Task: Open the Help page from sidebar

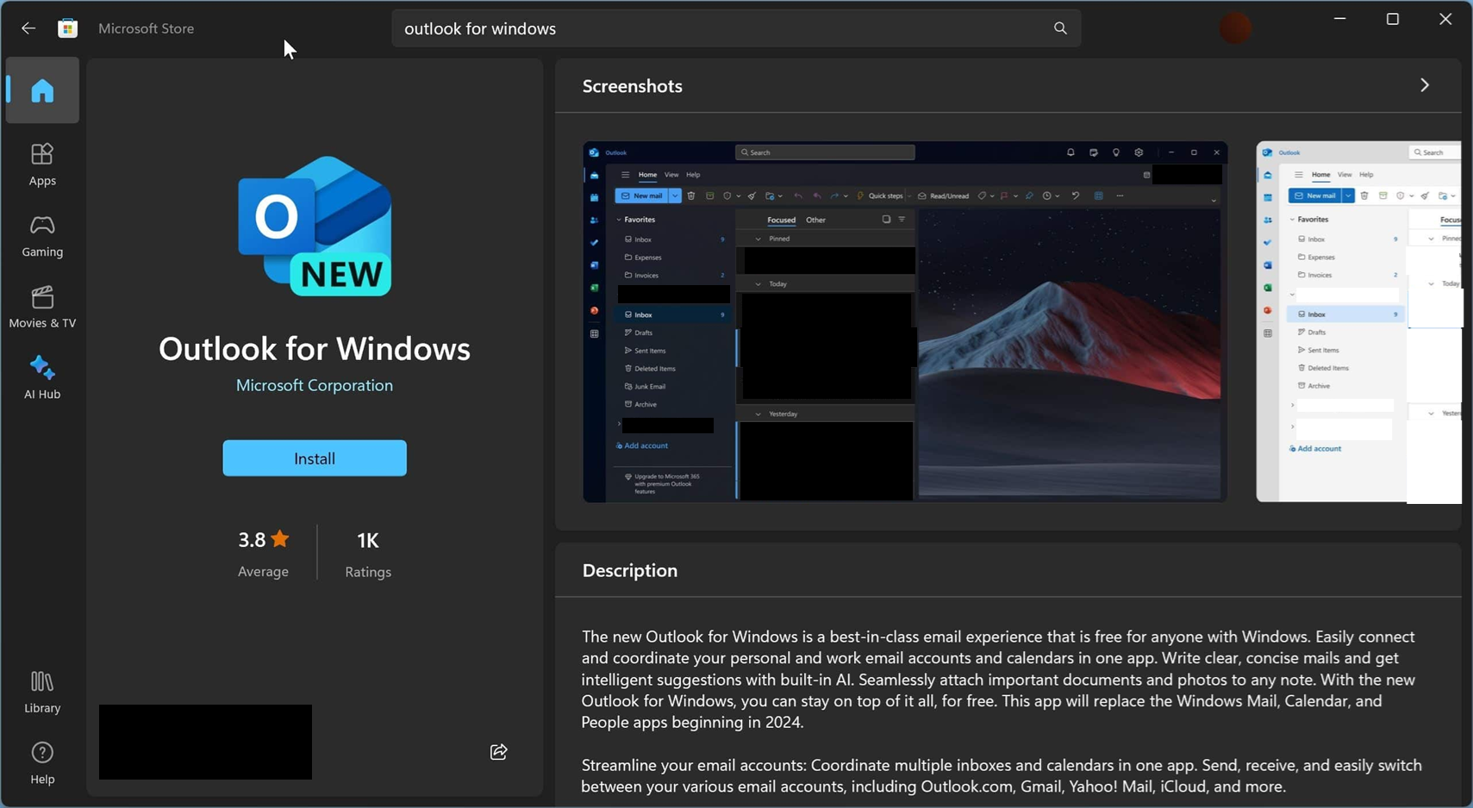Action: 42,762
